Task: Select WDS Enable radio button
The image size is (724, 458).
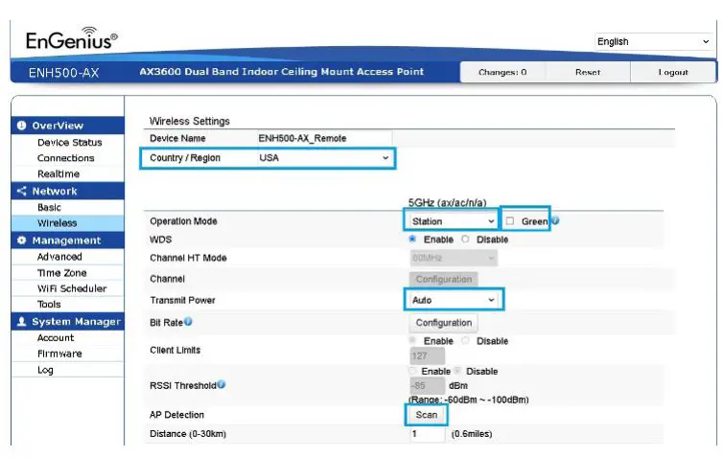Action: pyautogui.click(x=412, y=239)
